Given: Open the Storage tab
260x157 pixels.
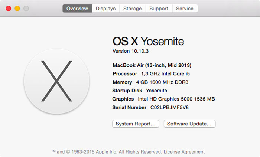Looking at the screenshot, I should [x=133, y=9].
